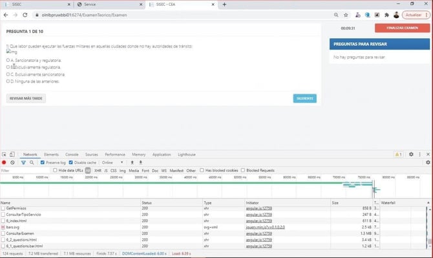Open the DevTools three-dot customize menu
The width and height of the screenshot is (433, 258).
point(419,155)
